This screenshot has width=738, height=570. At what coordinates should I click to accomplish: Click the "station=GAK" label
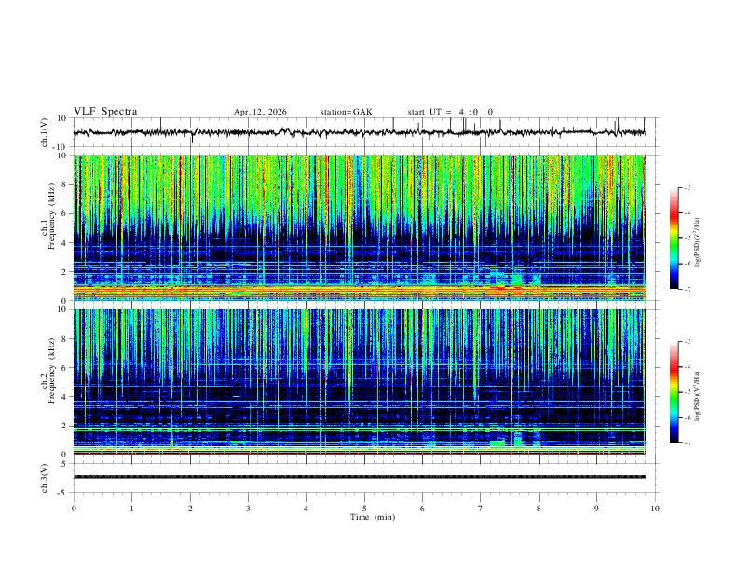click(346, 112)
